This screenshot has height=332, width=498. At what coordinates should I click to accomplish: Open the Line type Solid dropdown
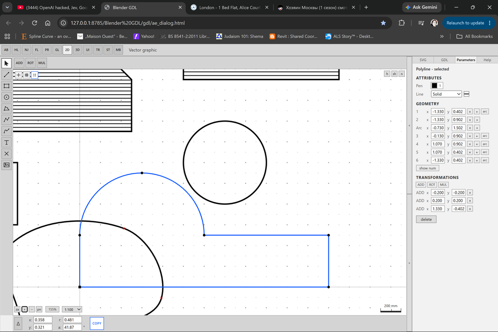(x=446, y=94)
